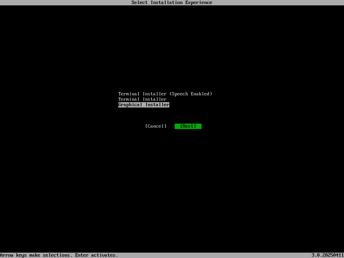
Task: Select the currently highlighted Graphical Installer
Action: tap(143, 104)
